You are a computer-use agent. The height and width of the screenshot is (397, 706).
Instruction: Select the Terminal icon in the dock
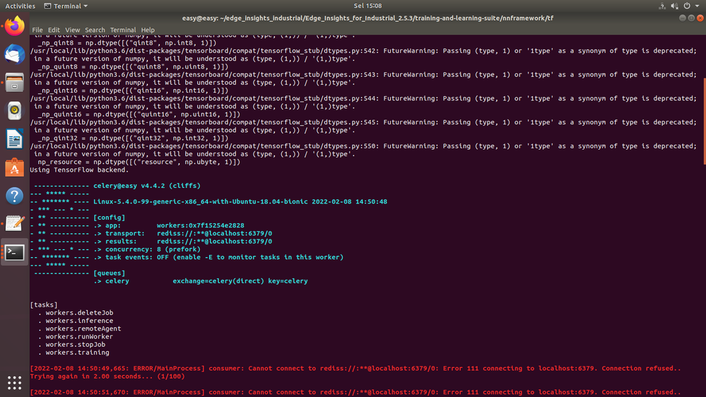tap(14, 252)
